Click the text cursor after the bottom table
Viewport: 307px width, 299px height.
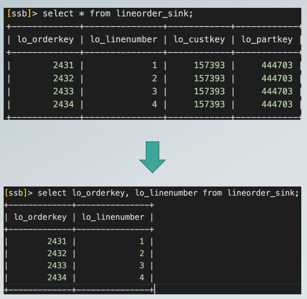coord(155,289)
